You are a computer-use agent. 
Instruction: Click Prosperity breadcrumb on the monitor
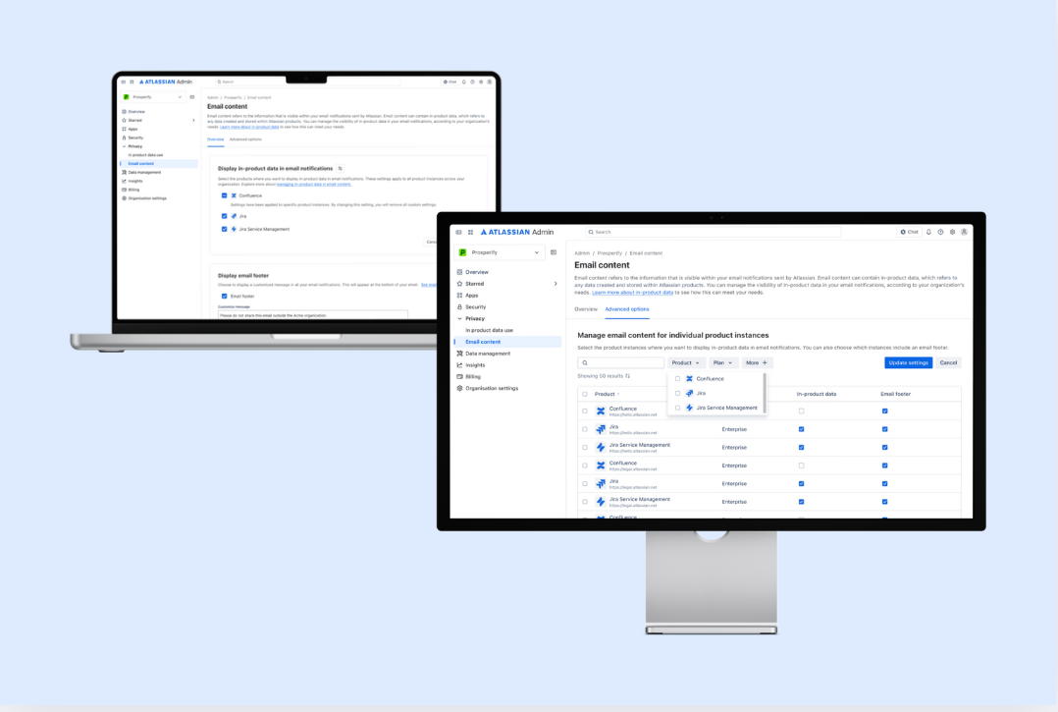point(609,253)
